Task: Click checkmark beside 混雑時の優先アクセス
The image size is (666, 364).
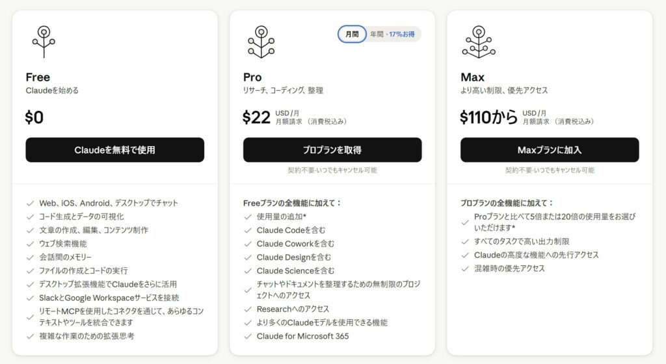Action: 465,269
